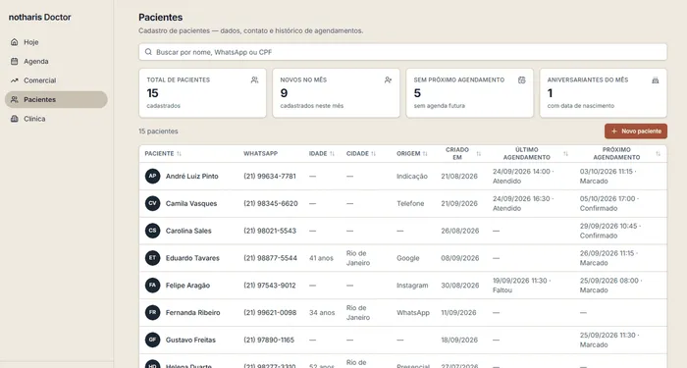Click Indicação origin cell
The image size is (687, 368).
tap(412, 176)
